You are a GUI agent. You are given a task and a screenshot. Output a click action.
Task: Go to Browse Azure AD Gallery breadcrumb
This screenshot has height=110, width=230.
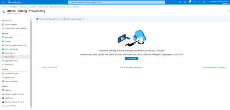coord(52,7)
